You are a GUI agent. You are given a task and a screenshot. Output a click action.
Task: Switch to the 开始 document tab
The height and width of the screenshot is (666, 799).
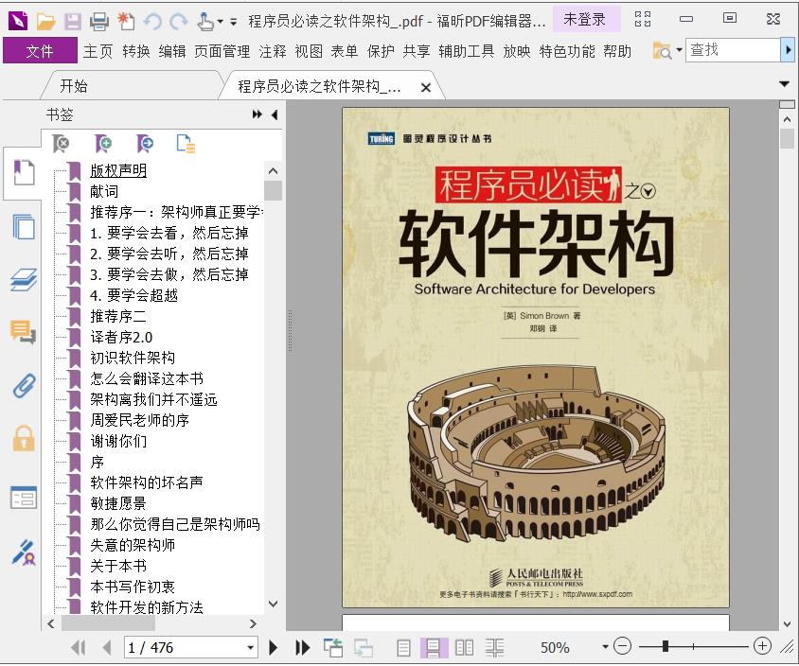coord(74,86)
